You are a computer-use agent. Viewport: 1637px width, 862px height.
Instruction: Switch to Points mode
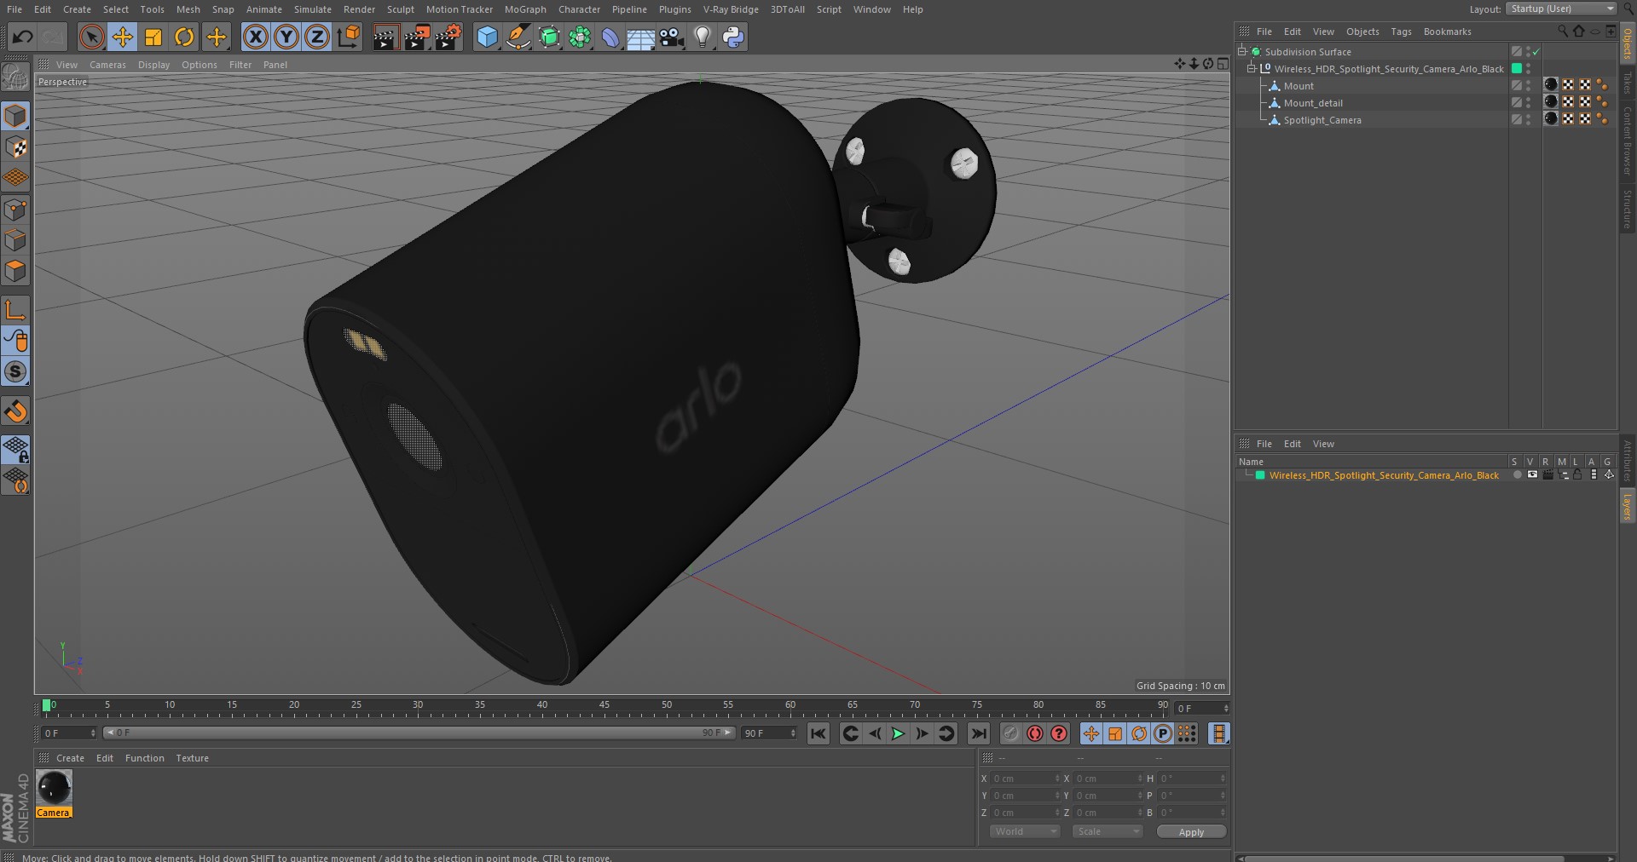point(15,210)
